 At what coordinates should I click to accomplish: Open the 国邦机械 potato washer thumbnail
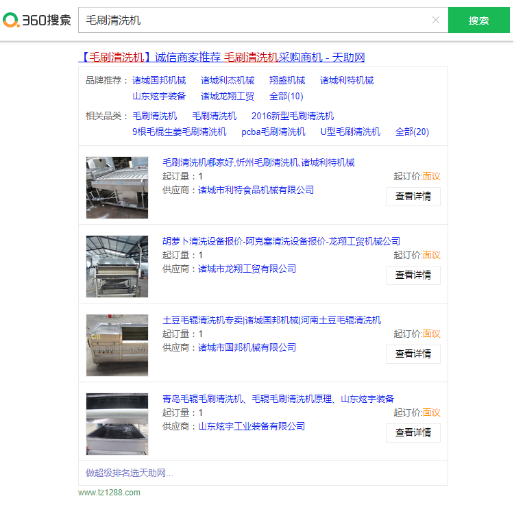pyautogui.click(x=117, y=345)
